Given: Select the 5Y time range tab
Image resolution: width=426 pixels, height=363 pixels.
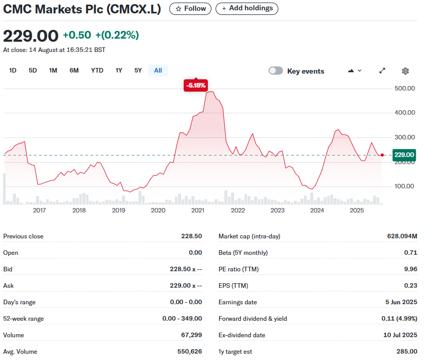Looking at the screenshot, I should [x=138, y=71].
